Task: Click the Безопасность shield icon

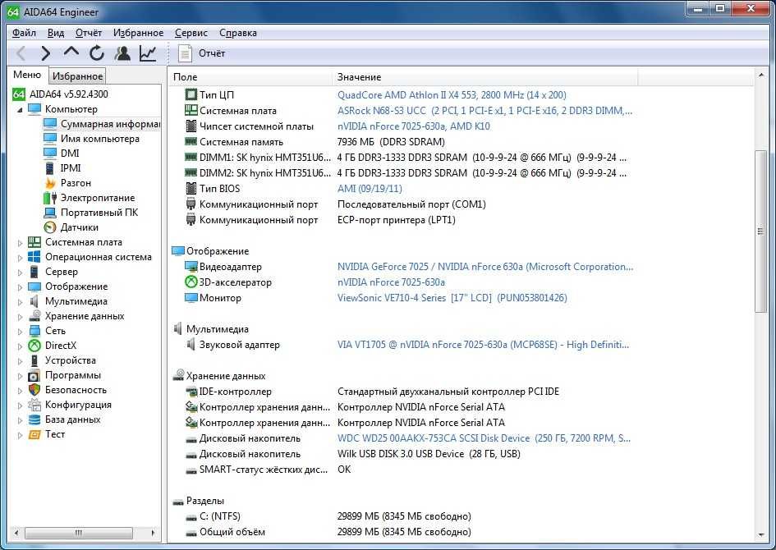Action: (x=34, y=390)
